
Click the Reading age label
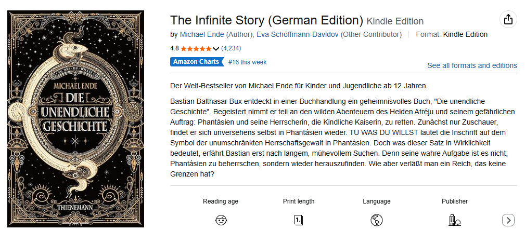click(x=221, y=201)
